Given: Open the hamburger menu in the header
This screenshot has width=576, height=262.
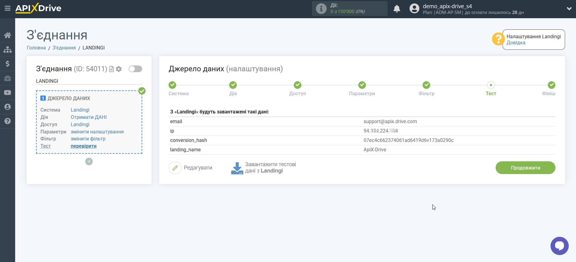Looking at the screenshot, I should (x=8, y=8).
